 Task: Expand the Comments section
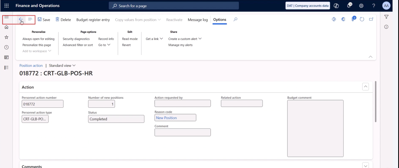click(365, 166)
